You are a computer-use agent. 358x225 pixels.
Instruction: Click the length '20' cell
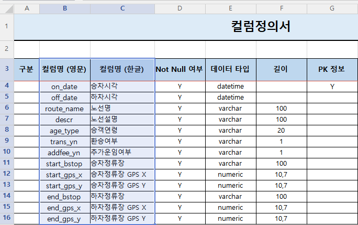click(282, 131)
